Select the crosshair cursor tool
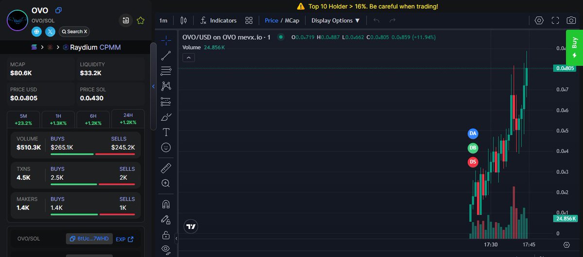 (166, 40)
